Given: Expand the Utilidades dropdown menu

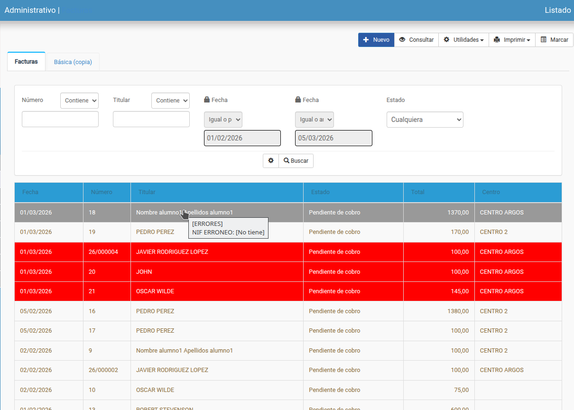Looking at the screenshot, I should click(x=463, y=40).
